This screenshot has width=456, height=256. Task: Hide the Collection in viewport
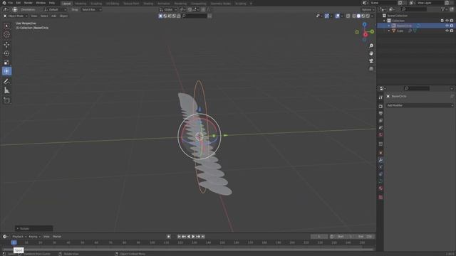447,21
